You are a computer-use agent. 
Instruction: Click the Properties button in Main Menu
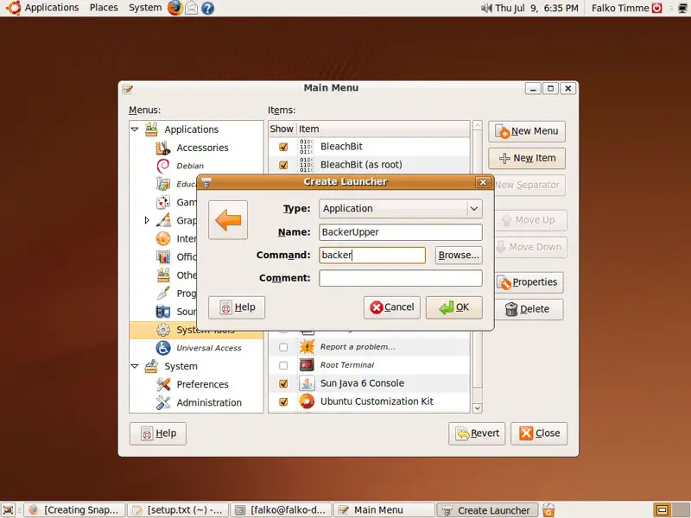tap(529, 282)
